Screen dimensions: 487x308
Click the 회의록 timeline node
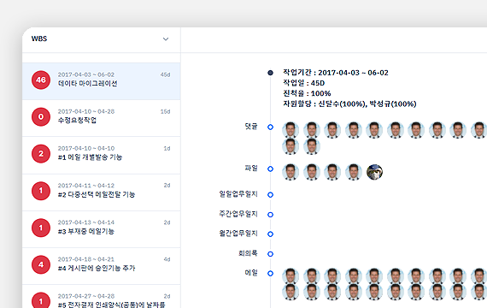point(271,254)
